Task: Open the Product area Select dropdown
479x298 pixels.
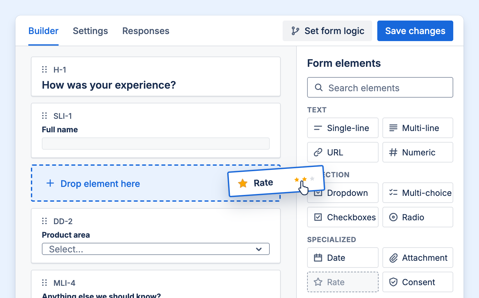Action: (156, 249)
